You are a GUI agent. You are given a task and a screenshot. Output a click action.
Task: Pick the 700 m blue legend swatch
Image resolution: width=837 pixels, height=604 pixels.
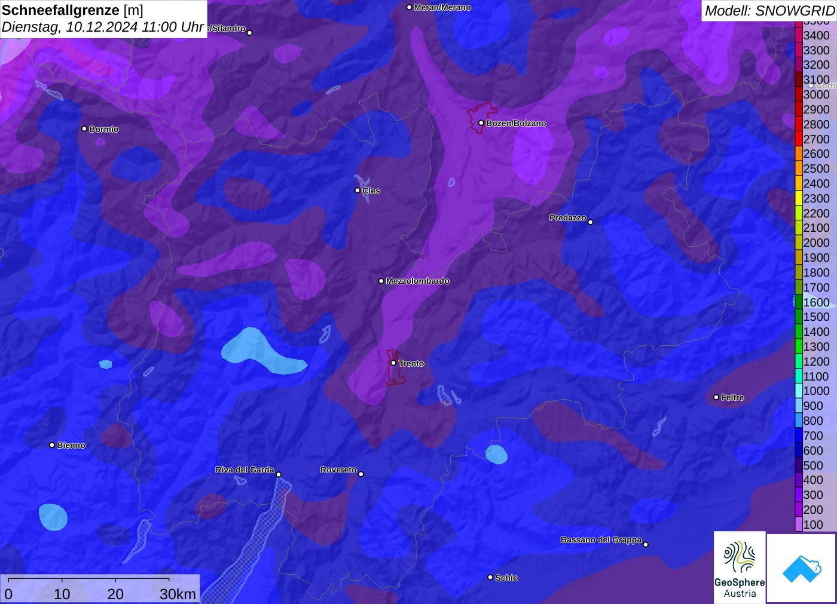tap(799, 436)
